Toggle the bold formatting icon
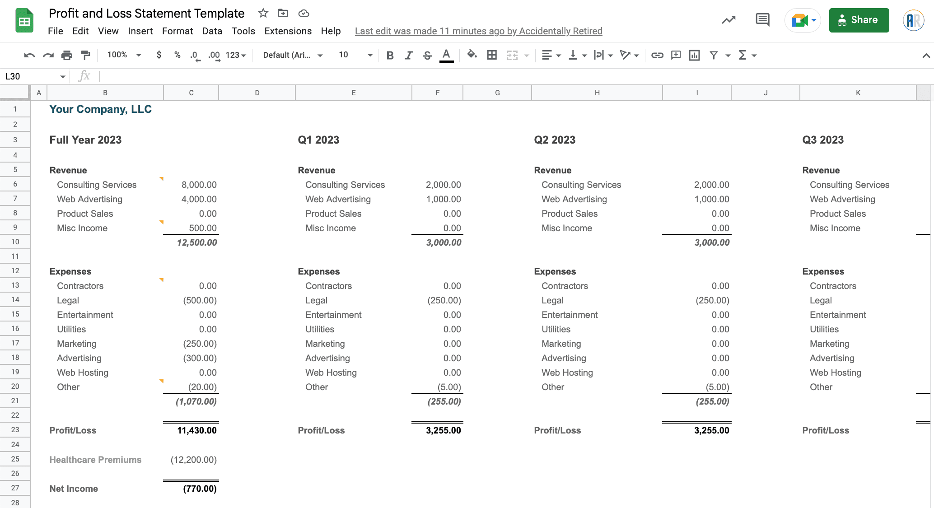 pos(388,56)
